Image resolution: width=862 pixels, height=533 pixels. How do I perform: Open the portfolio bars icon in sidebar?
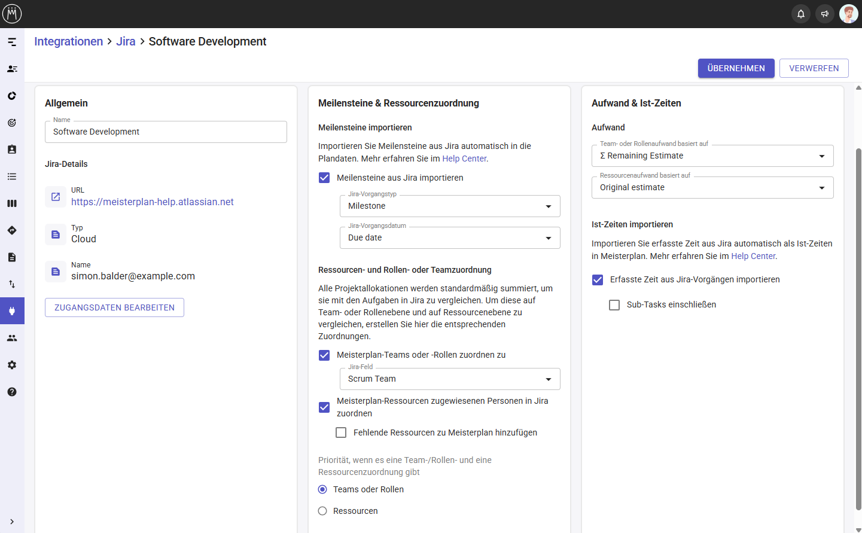point(12,42)
